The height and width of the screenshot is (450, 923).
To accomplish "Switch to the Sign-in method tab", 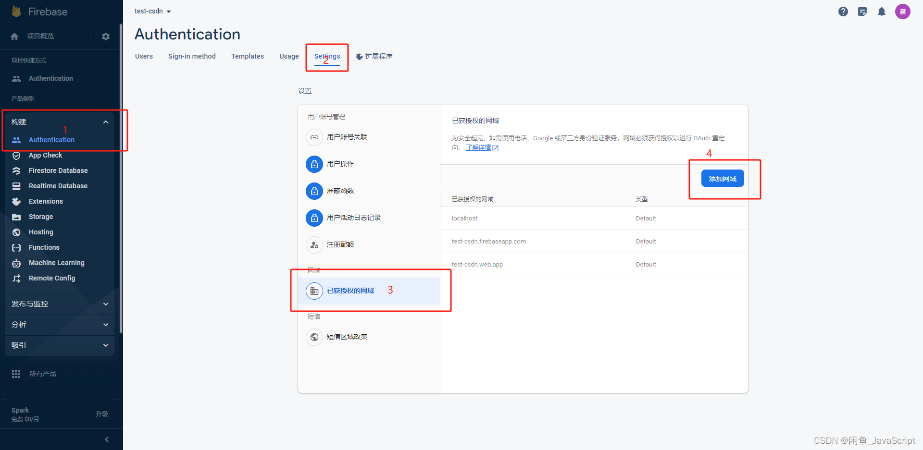I will [192, 56].
